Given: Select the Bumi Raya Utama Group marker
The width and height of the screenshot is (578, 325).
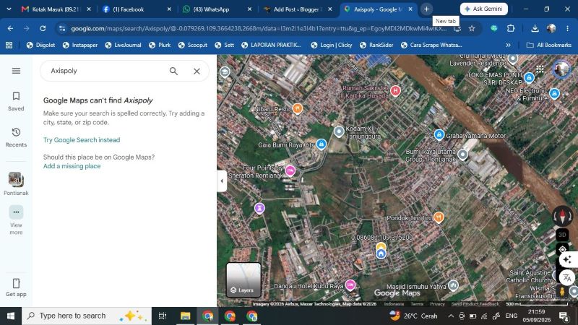Looking at the screenshot, I should pyautogui.click(x=462, y=155).
